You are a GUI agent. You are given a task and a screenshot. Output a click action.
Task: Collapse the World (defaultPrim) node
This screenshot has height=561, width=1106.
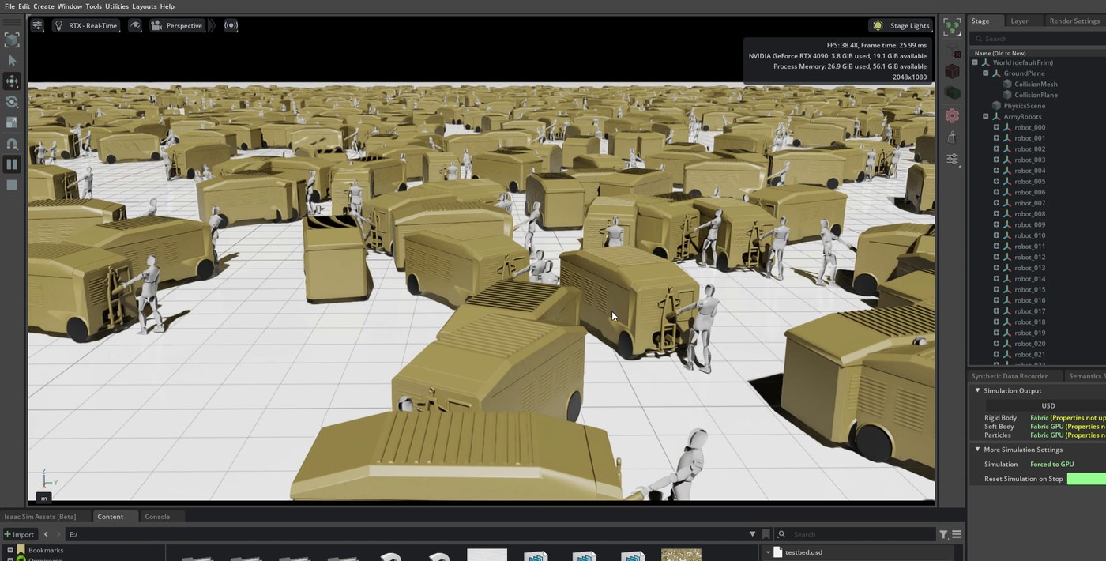point(975,62)
